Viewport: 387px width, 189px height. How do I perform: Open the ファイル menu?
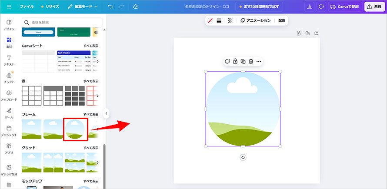(27, 7)
